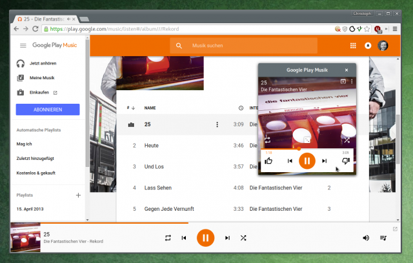Click the ublock extension icon
The image size is (413, 263).
click(x=378, y=29)
